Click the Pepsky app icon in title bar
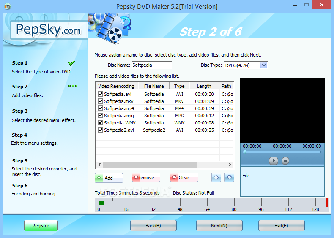This screenshot has width=334, height=238. [8, 7]
